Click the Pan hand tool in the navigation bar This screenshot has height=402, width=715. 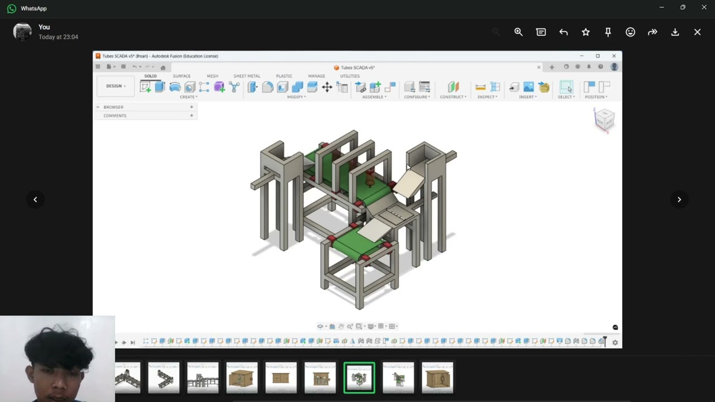pos(341,326)
